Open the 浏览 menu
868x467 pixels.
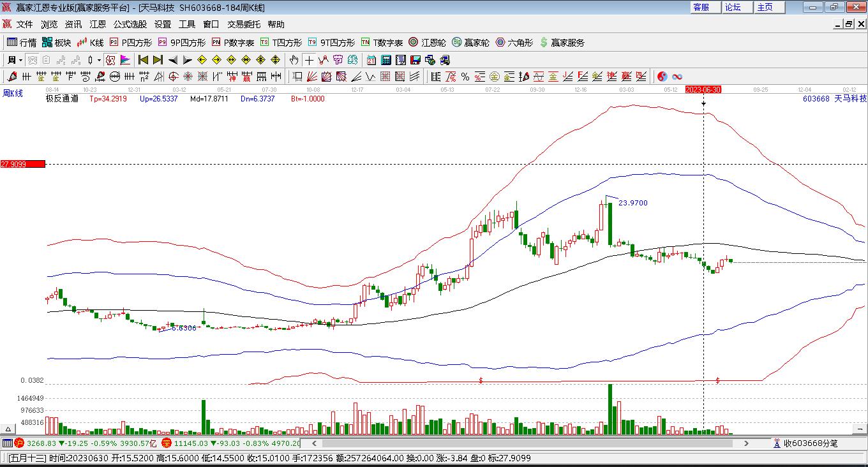click(x=49, y=24)
